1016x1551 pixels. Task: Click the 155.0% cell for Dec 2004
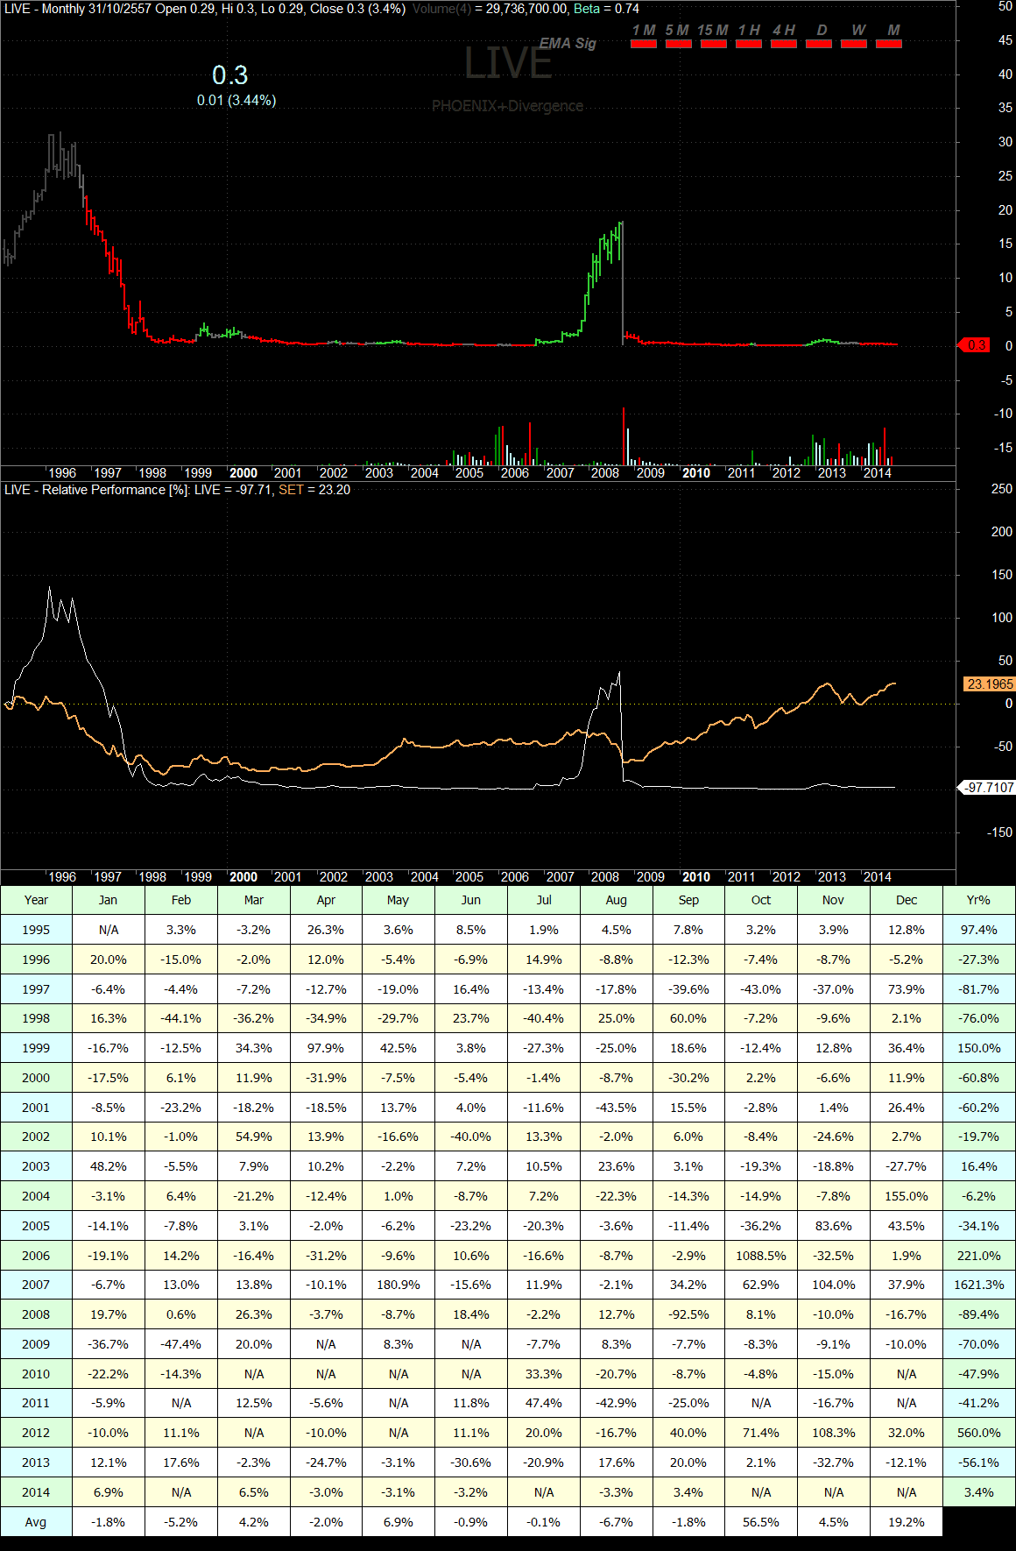tap(907, 1196)
